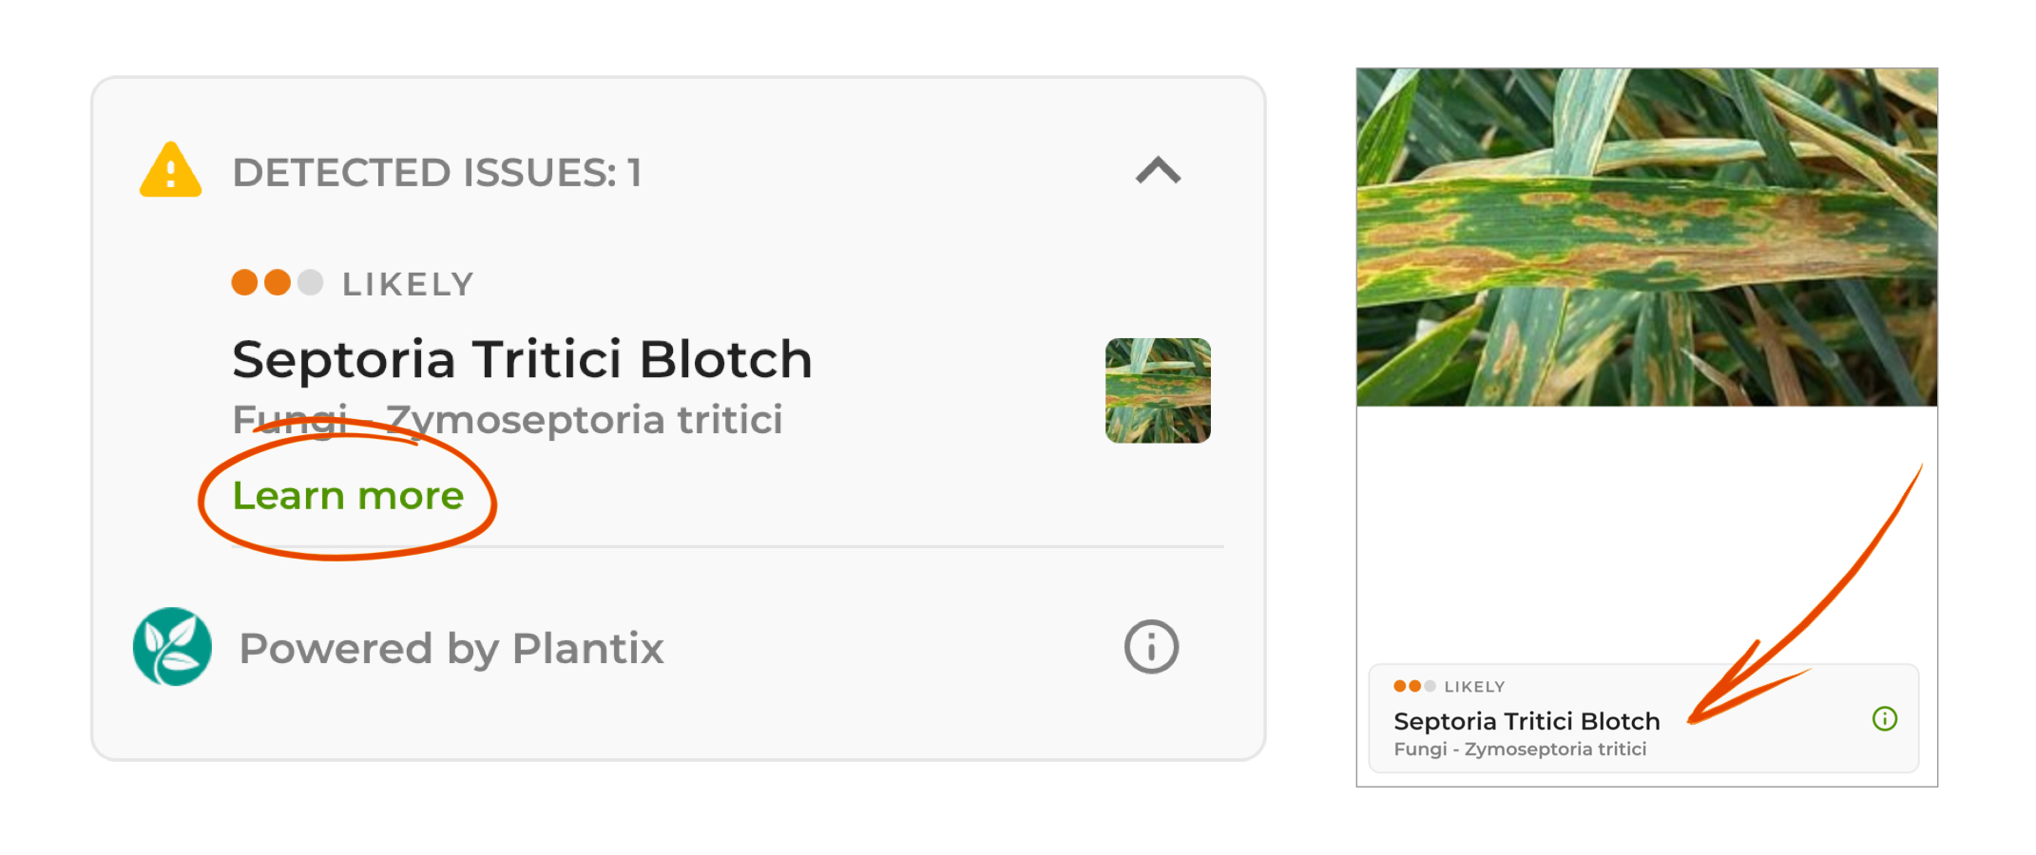
Task: Click the DETECTED ISSUES: 1 header
Action: [438, 172]
